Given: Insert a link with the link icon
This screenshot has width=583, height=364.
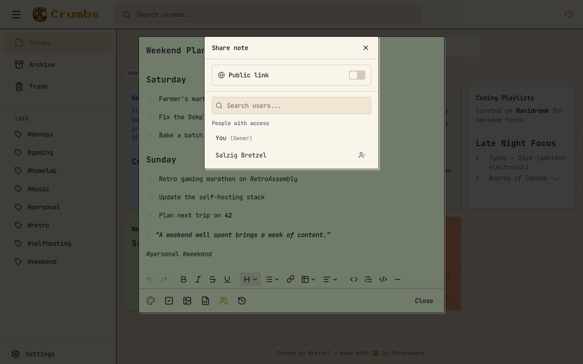Looking at the screenshot, I should tap(291, 279).
